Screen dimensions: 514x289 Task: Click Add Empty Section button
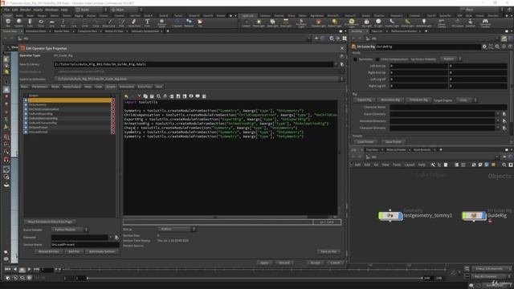click(x=102, y=251)
